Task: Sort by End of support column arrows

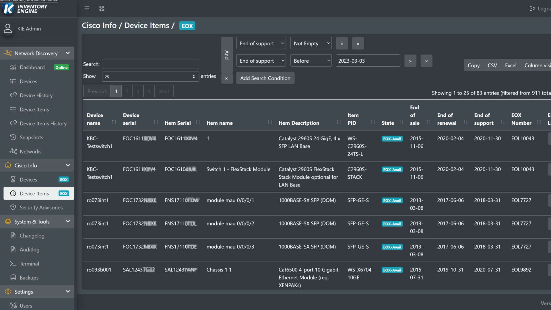Action: coord(503,122)
